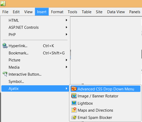
Task: Open the Site menu
Action: [x=99, y=12]
